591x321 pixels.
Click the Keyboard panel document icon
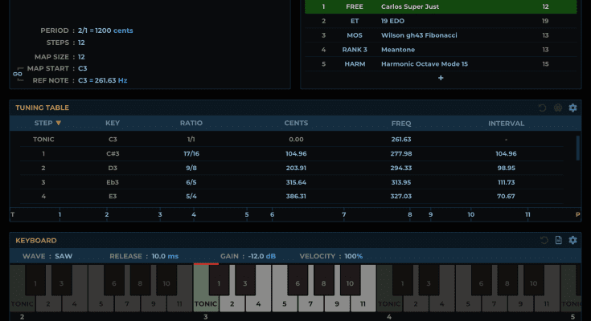click(558, 240)
